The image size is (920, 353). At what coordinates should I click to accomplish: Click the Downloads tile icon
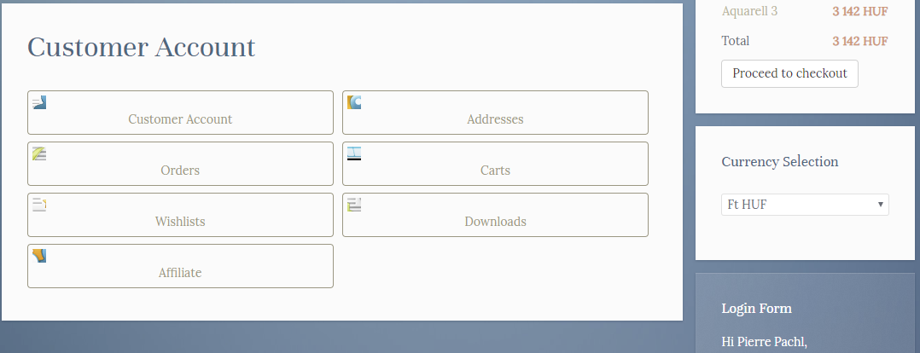tap(354, 205)
